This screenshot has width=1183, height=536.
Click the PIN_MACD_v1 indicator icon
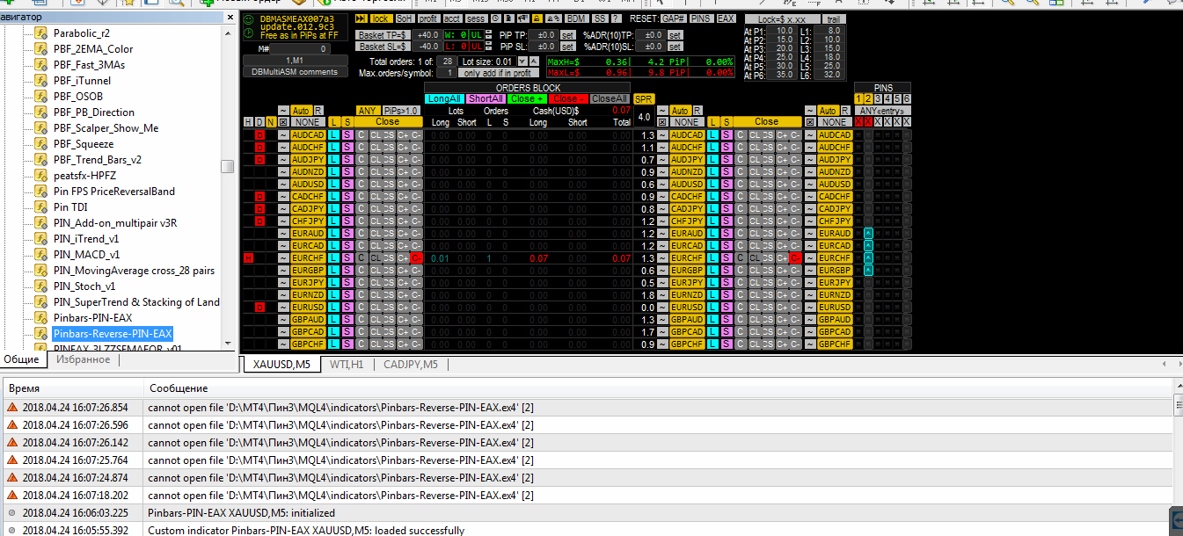coord(40,255)
